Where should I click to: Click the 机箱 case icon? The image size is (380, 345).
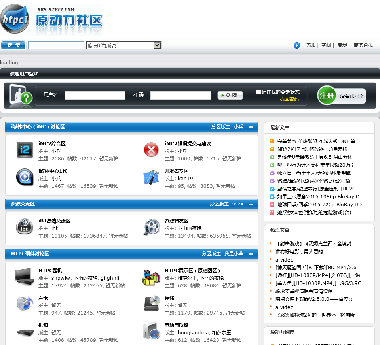pyautogui.click(x=25, y=332)
